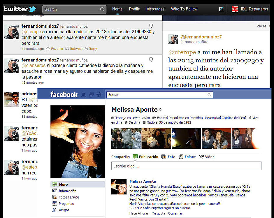Open Pontificia Universidad Católica del Perú link
The width and height of the screenshot is (274, 218).
pos(218,118)
